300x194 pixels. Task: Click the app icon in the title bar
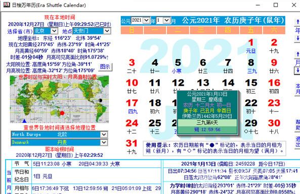(x=7, y=5)
